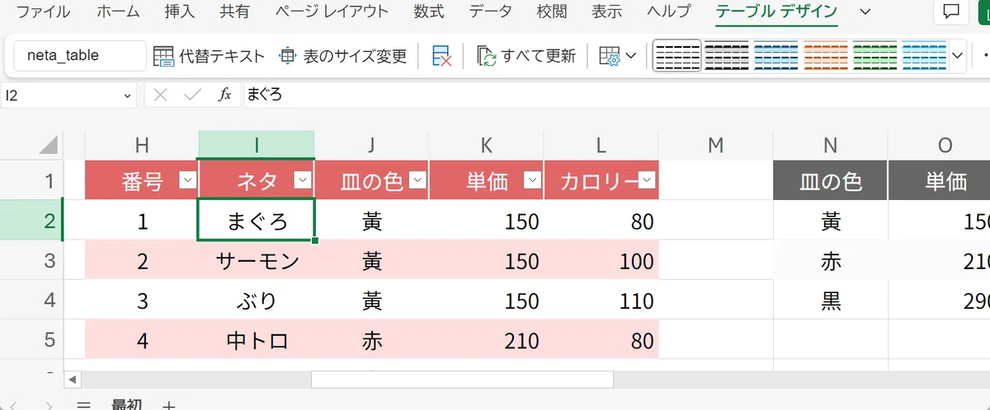Click the 代替テキスト button
Viewport: 990px width, 410px height.
(210, 56)
